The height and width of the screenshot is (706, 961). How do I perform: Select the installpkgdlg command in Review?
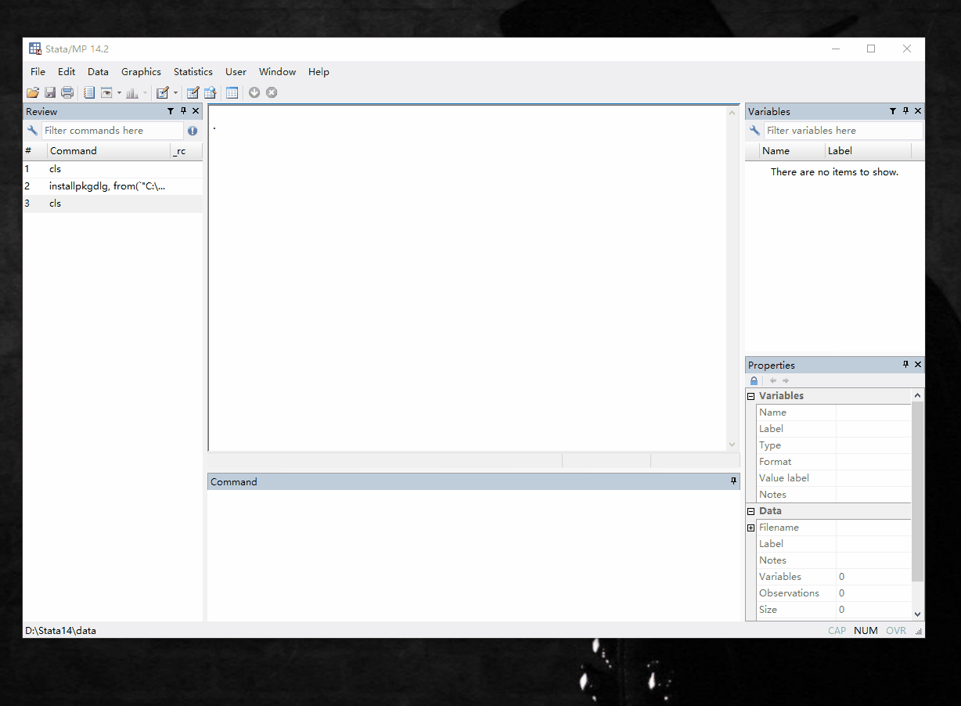pyautogui.click(x=107, y=186)
